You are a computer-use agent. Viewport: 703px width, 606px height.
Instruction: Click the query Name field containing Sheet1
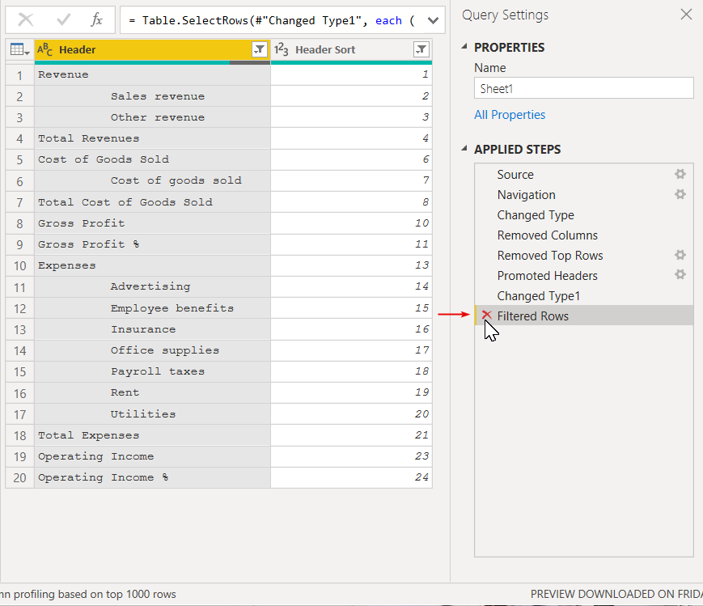pyautogui.click(x=583, y=88)
